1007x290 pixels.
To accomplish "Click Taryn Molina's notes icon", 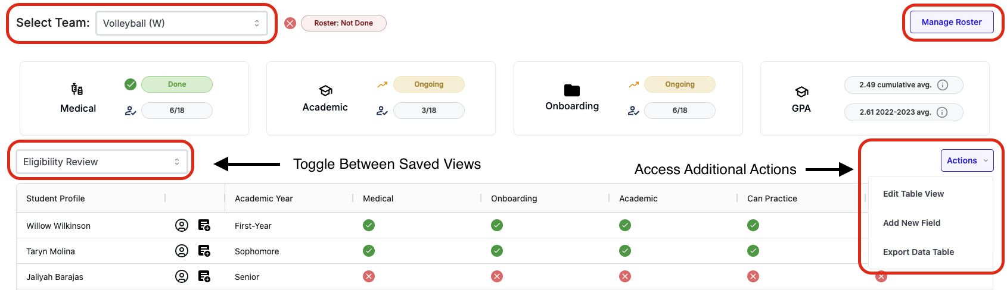I will 204,251.
